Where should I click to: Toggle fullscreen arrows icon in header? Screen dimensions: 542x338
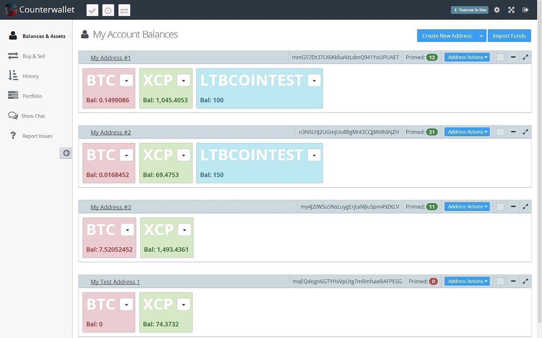coord(511,10)
